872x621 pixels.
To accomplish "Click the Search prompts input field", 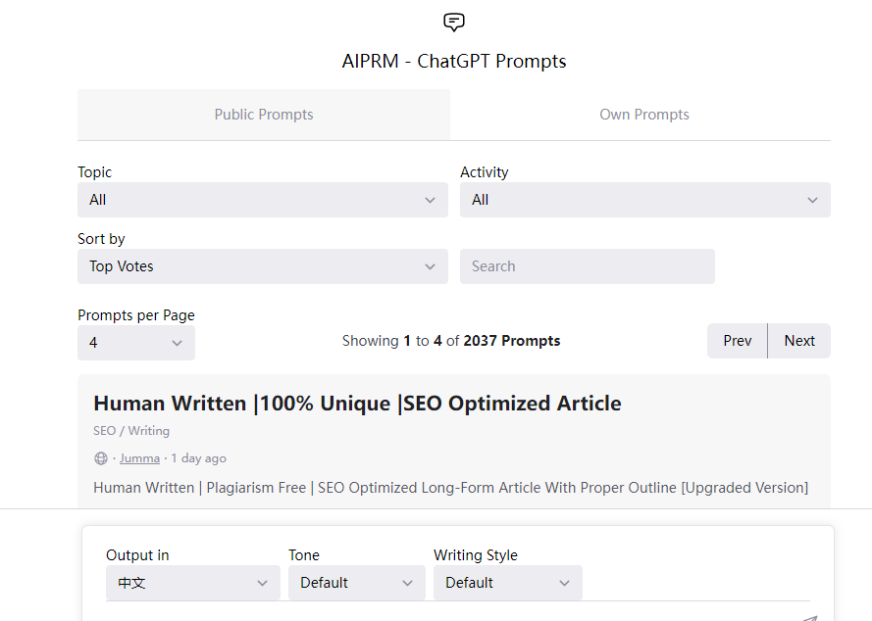I will (588, 266).
